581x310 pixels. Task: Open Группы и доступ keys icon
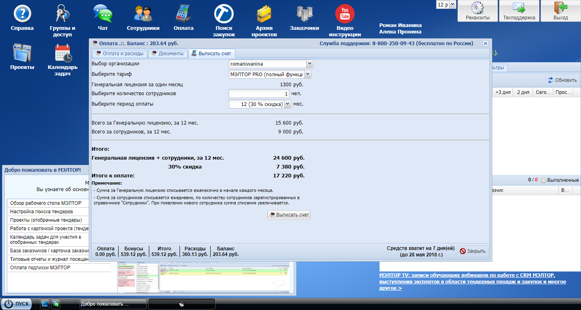(62, 14)
